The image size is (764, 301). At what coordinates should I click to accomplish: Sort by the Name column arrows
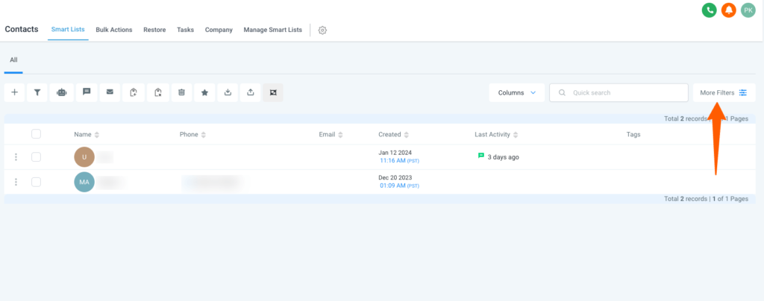point(97,135)
